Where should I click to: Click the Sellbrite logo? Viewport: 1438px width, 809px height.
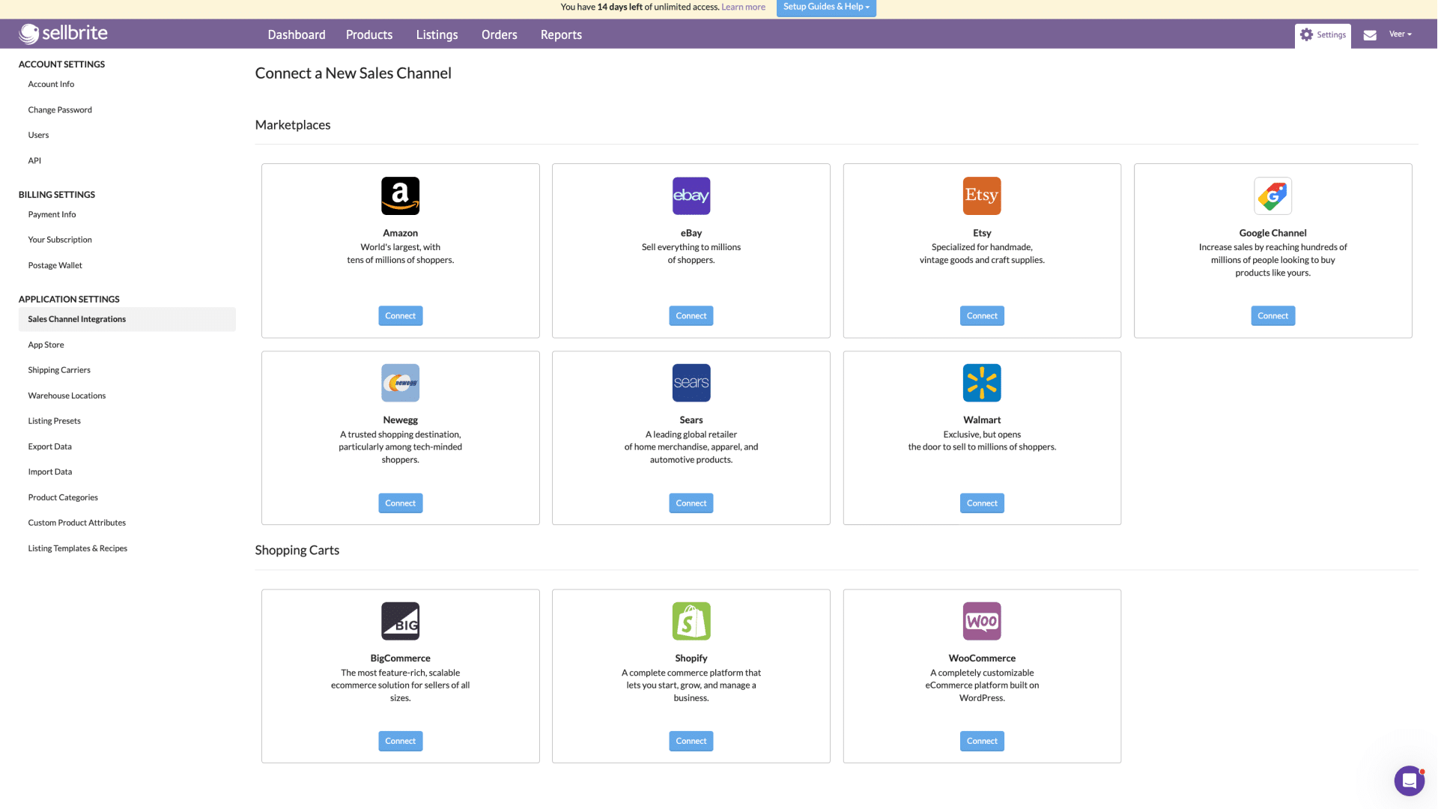point(64,34)
